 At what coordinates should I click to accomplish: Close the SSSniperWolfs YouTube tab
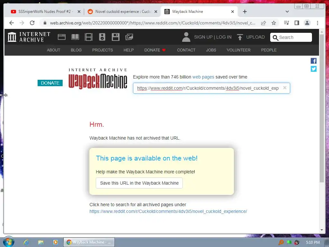[x=79, y=12]
